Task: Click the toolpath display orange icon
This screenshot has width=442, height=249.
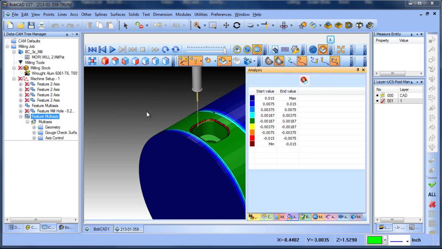Action: click(302, 61)
